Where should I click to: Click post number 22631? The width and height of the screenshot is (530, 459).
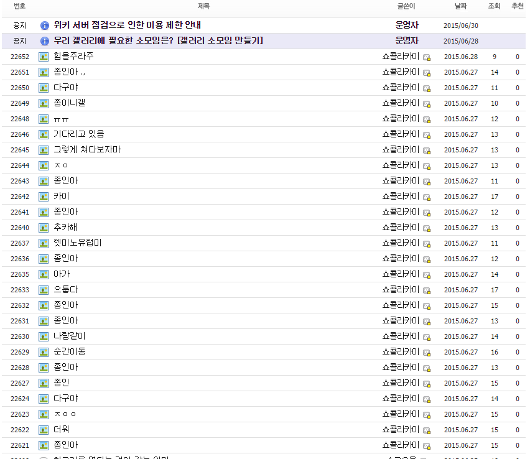(20, 321)
